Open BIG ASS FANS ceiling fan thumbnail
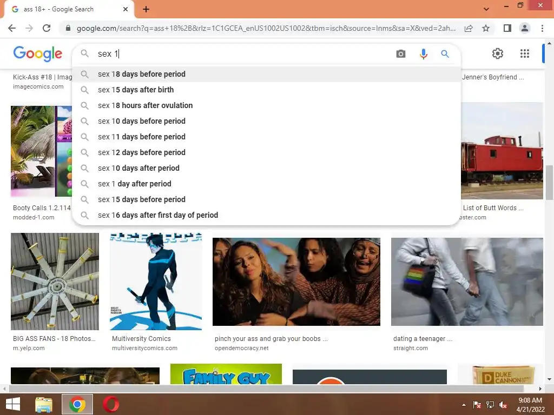554x415 pixels. coord(55,281)
